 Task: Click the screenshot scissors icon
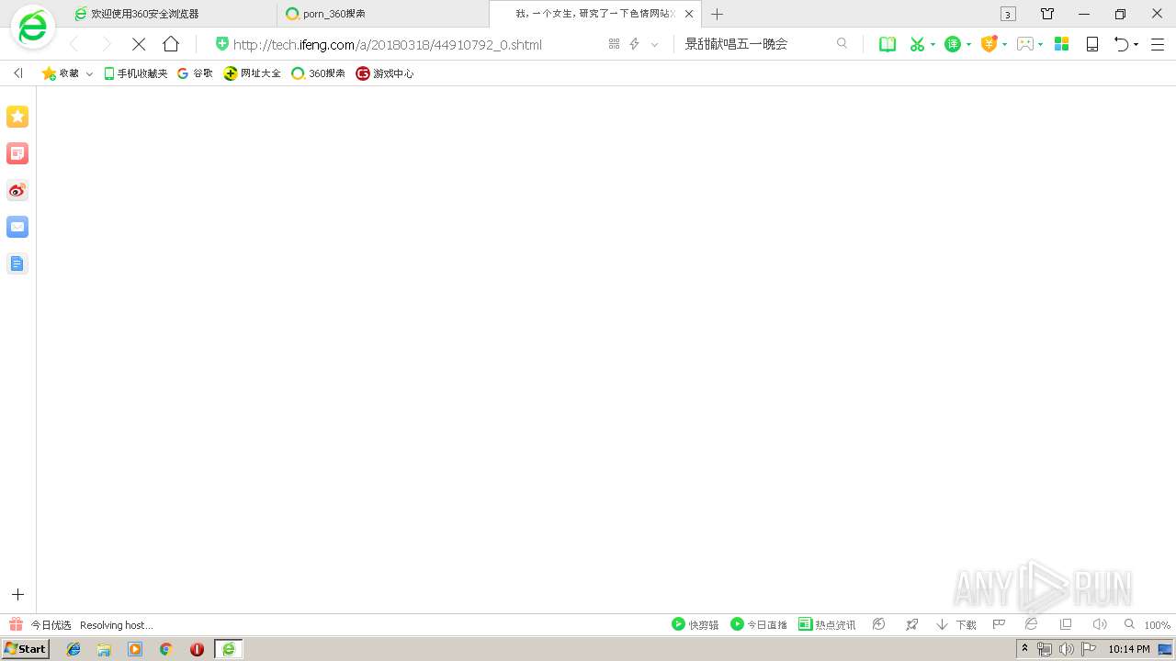click(917, 44)
